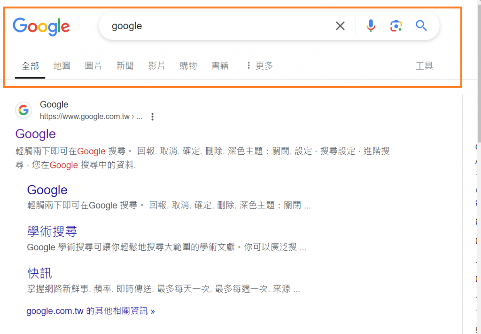Image resolution: width=481 pixels, height=334 pixels.
Task: Click 'google.com.tw 的其他相關資訊 »' link
Action: (x=91, y=311)
